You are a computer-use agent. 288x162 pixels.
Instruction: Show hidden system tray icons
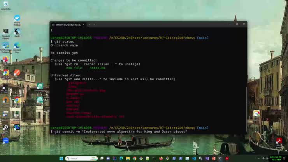coord(258,158)
